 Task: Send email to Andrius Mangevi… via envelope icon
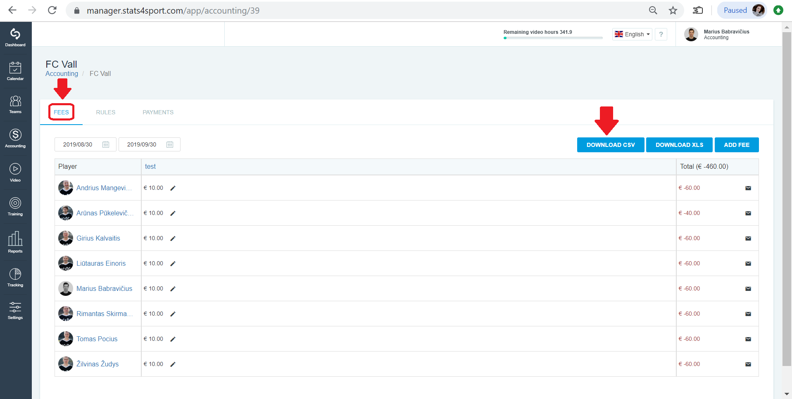point(748,188)
